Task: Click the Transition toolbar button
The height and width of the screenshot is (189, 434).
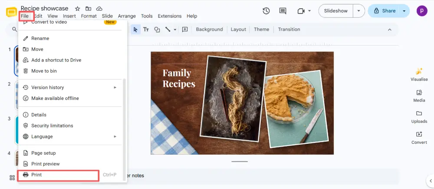Action: 289,30
